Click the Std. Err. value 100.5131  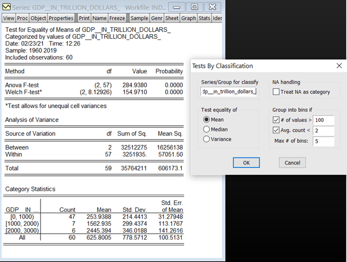pyautogui.click(x=170, y=238)
